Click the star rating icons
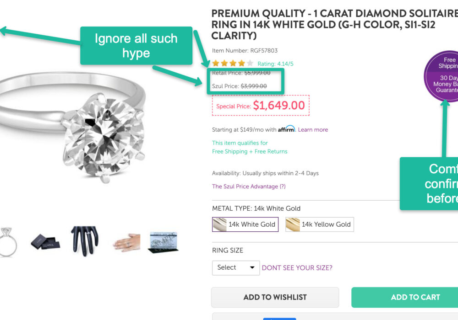The height and width of the screenshot is (320, 458). pyautogui.click(x=232, y=64)
